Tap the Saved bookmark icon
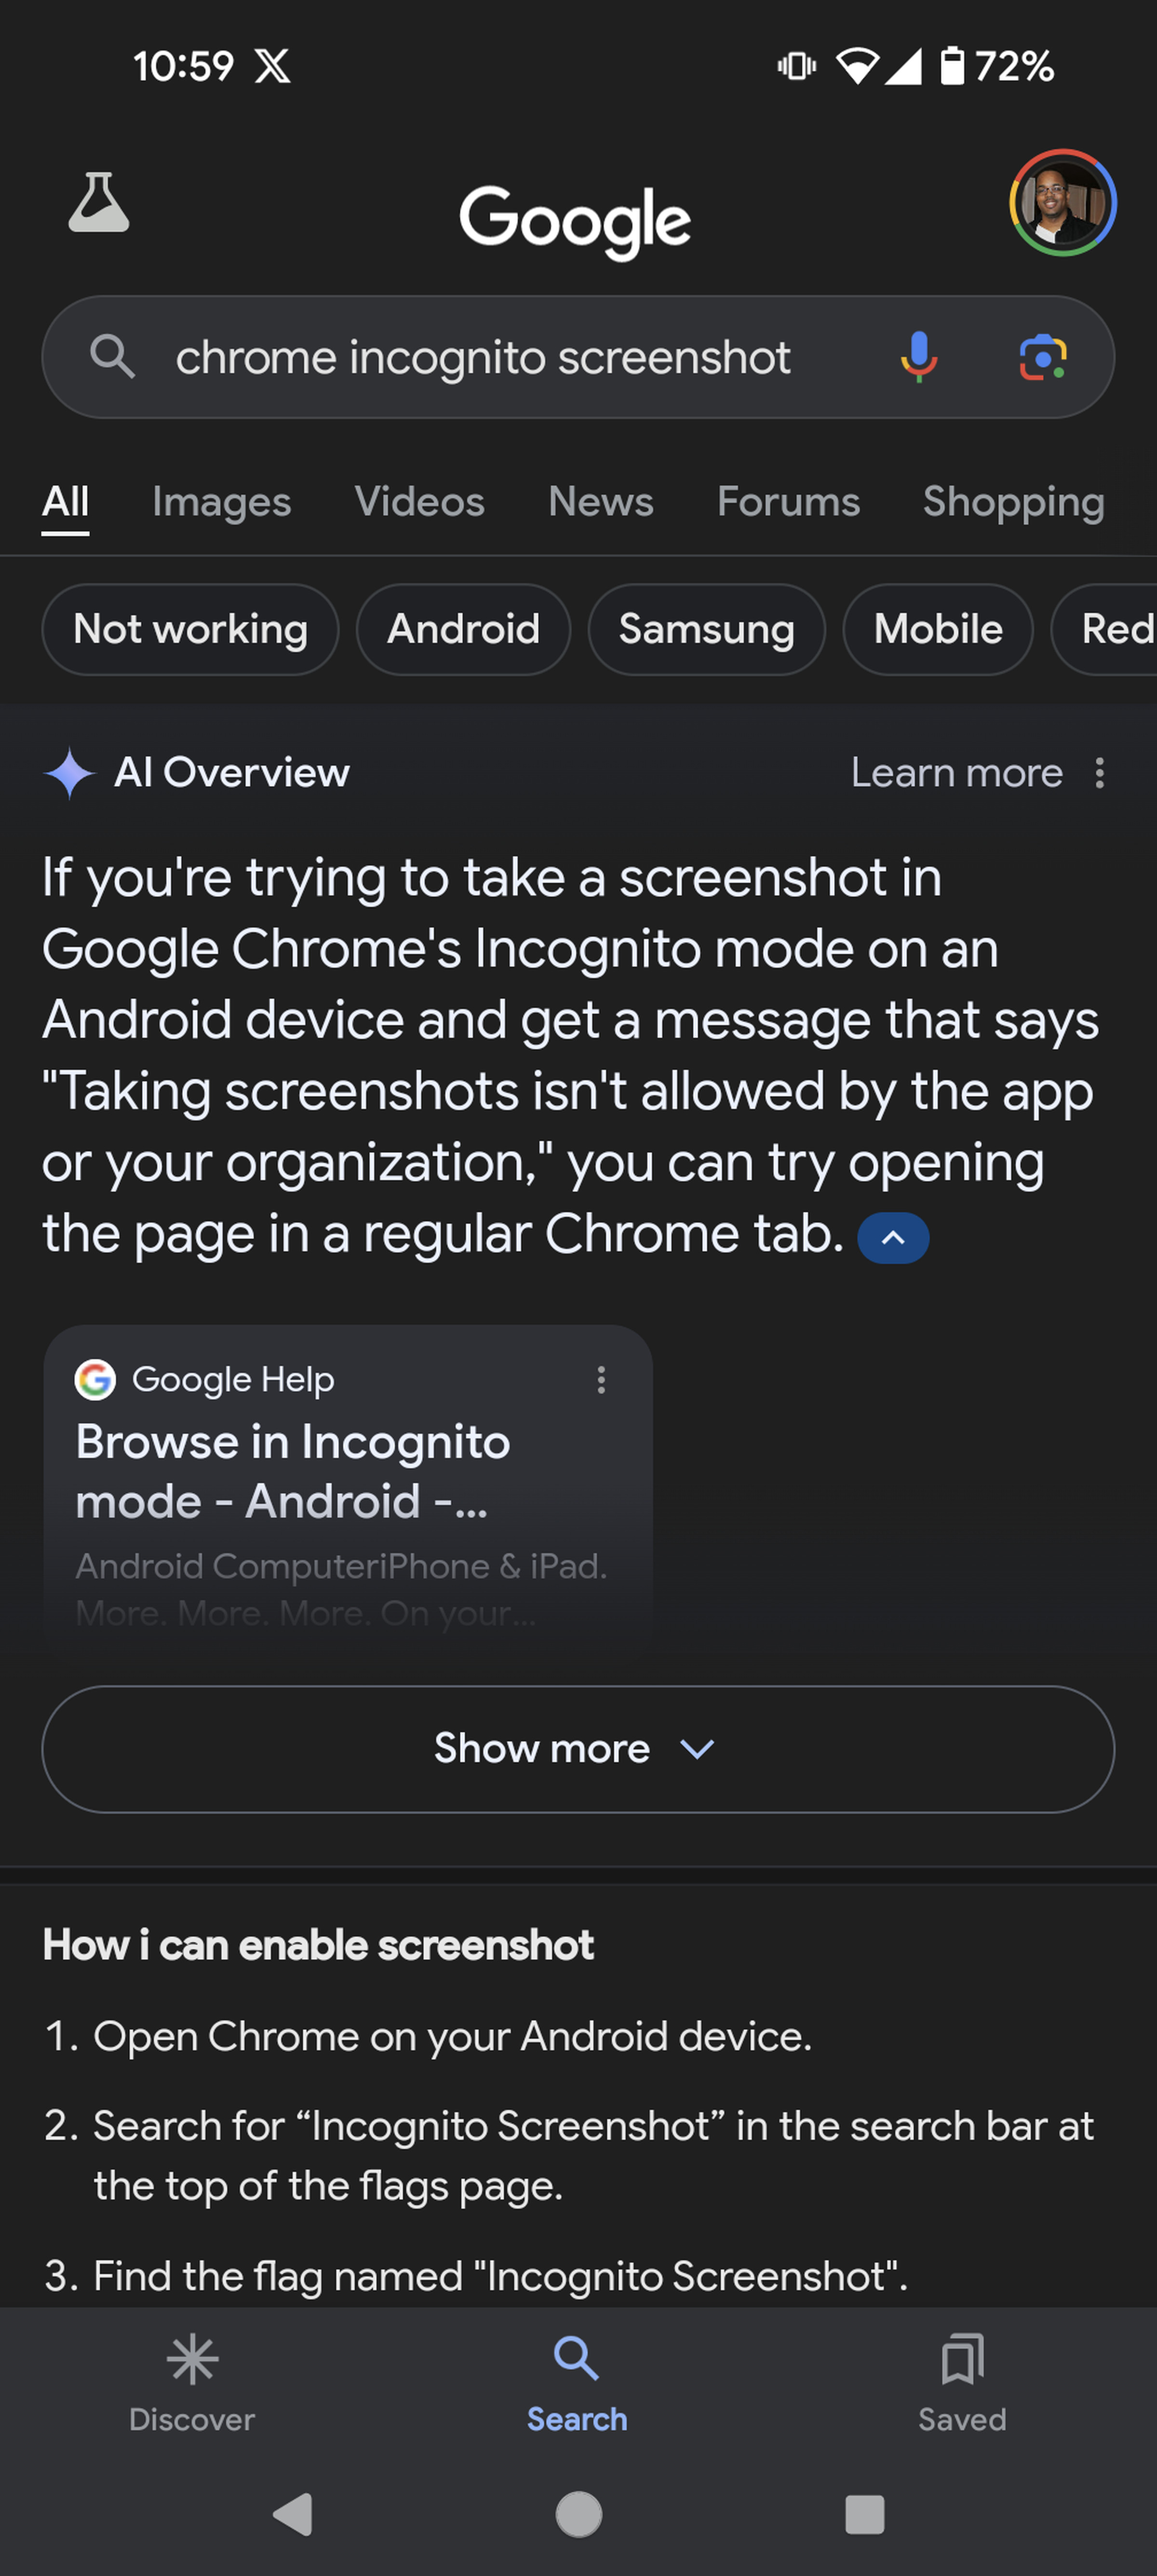1157x2576 pixels. click(960, 2374)
